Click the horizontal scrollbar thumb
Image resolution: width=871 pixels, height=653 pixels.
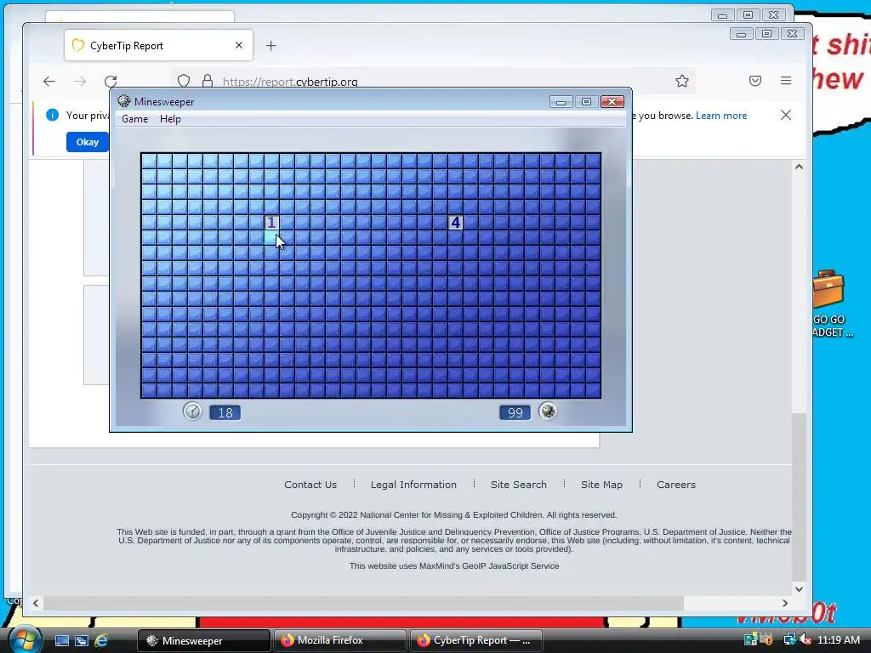(x=363, y=603)
